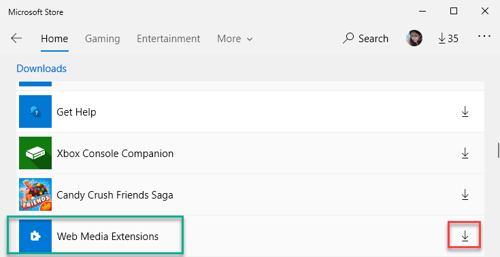Go back with the arrow button
This screenshot has width=500, height=257.
[x=16, y=39]
